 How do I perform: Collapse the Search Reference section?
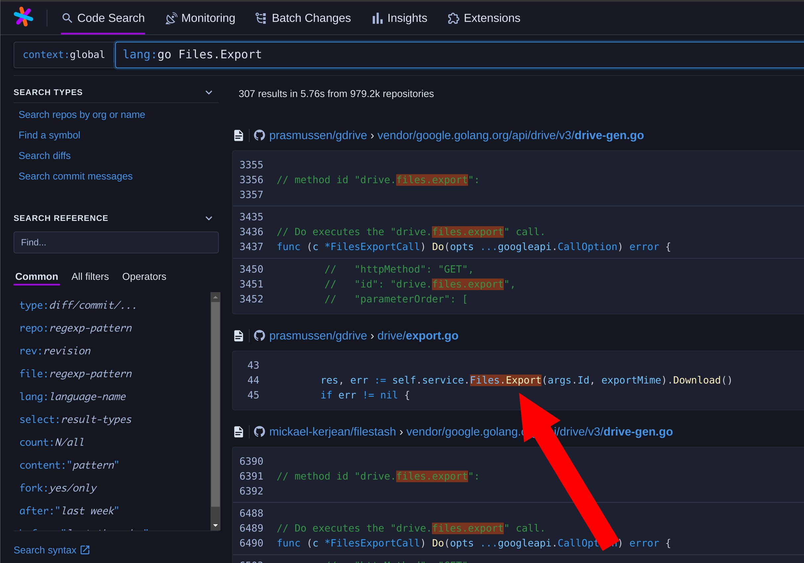(209, 218)
